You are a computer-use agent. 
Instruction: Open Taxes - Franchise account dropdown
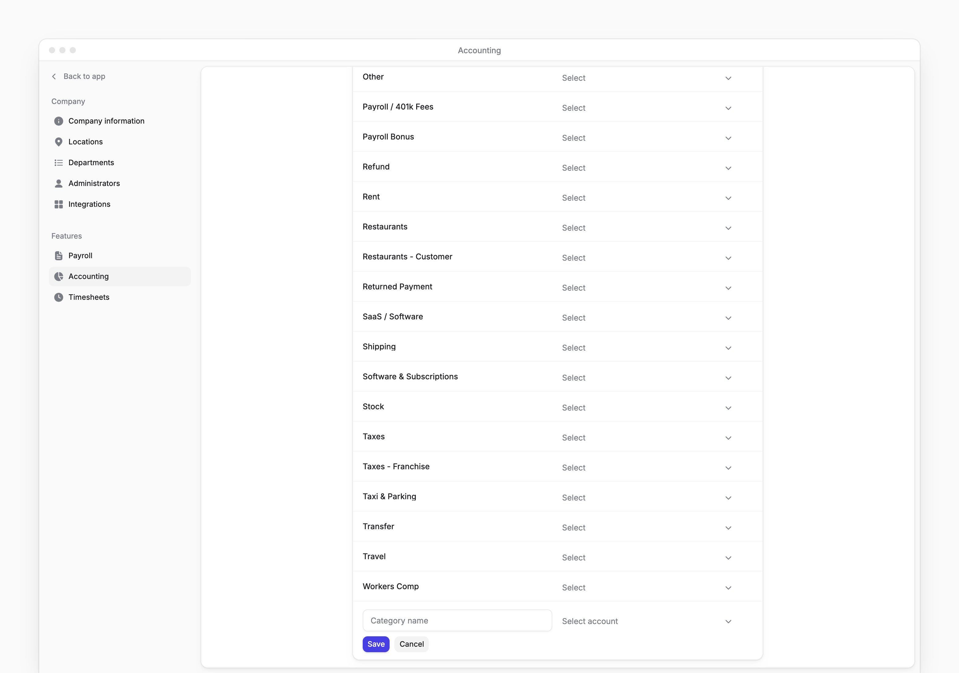coord(646,468)
